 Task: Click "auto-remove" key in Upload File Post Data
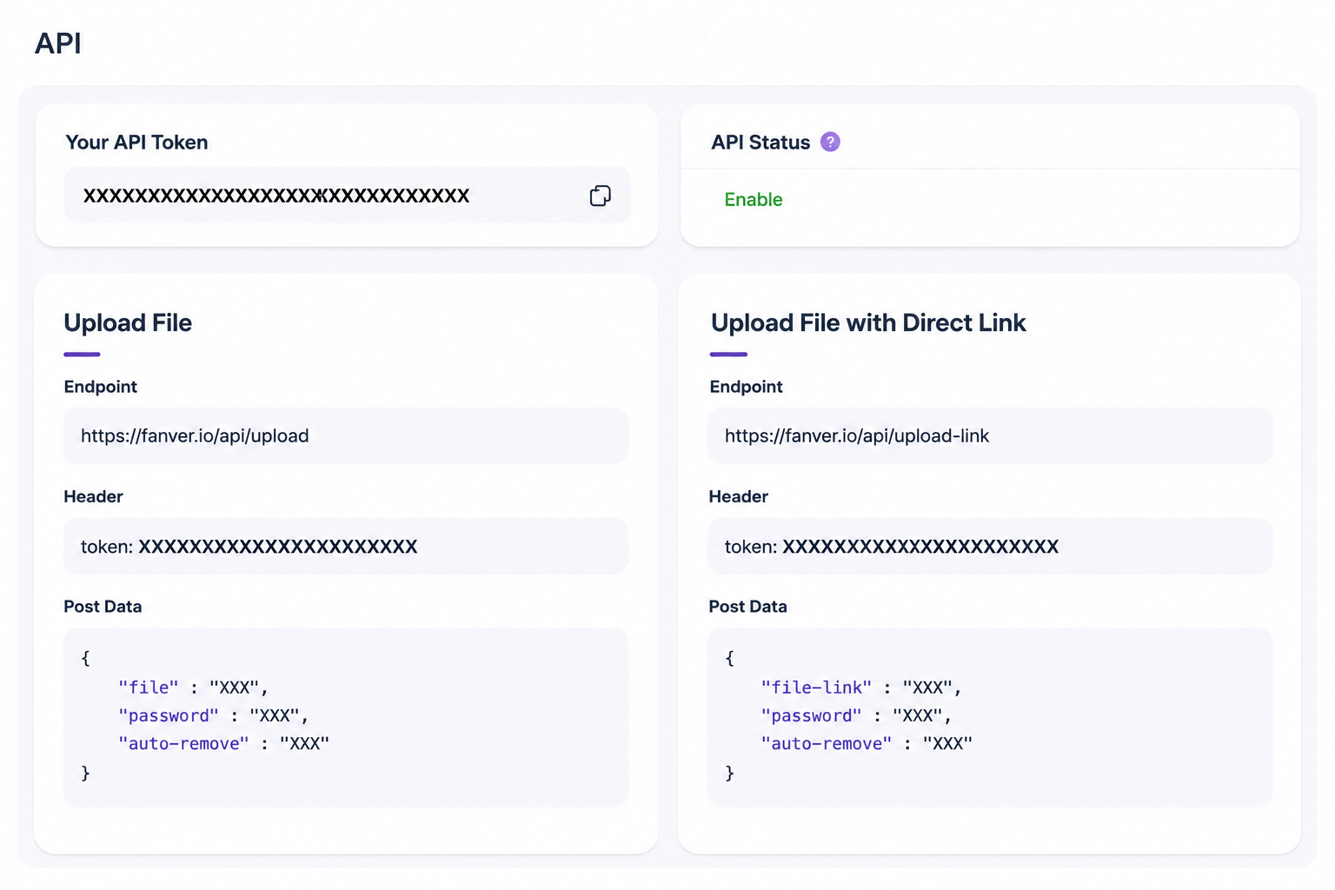point(183,743)
